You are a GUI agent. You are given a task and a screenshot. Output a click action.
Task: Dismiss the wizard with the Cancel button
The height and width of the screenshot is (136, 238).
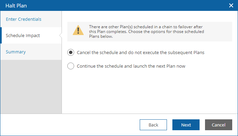point(219,125)
